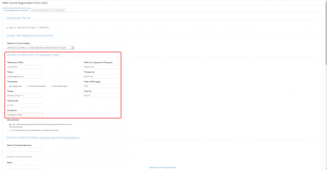This screenshot has height=170, width=327.
Task: Click the Street address input box
Action: coord(25,96)
